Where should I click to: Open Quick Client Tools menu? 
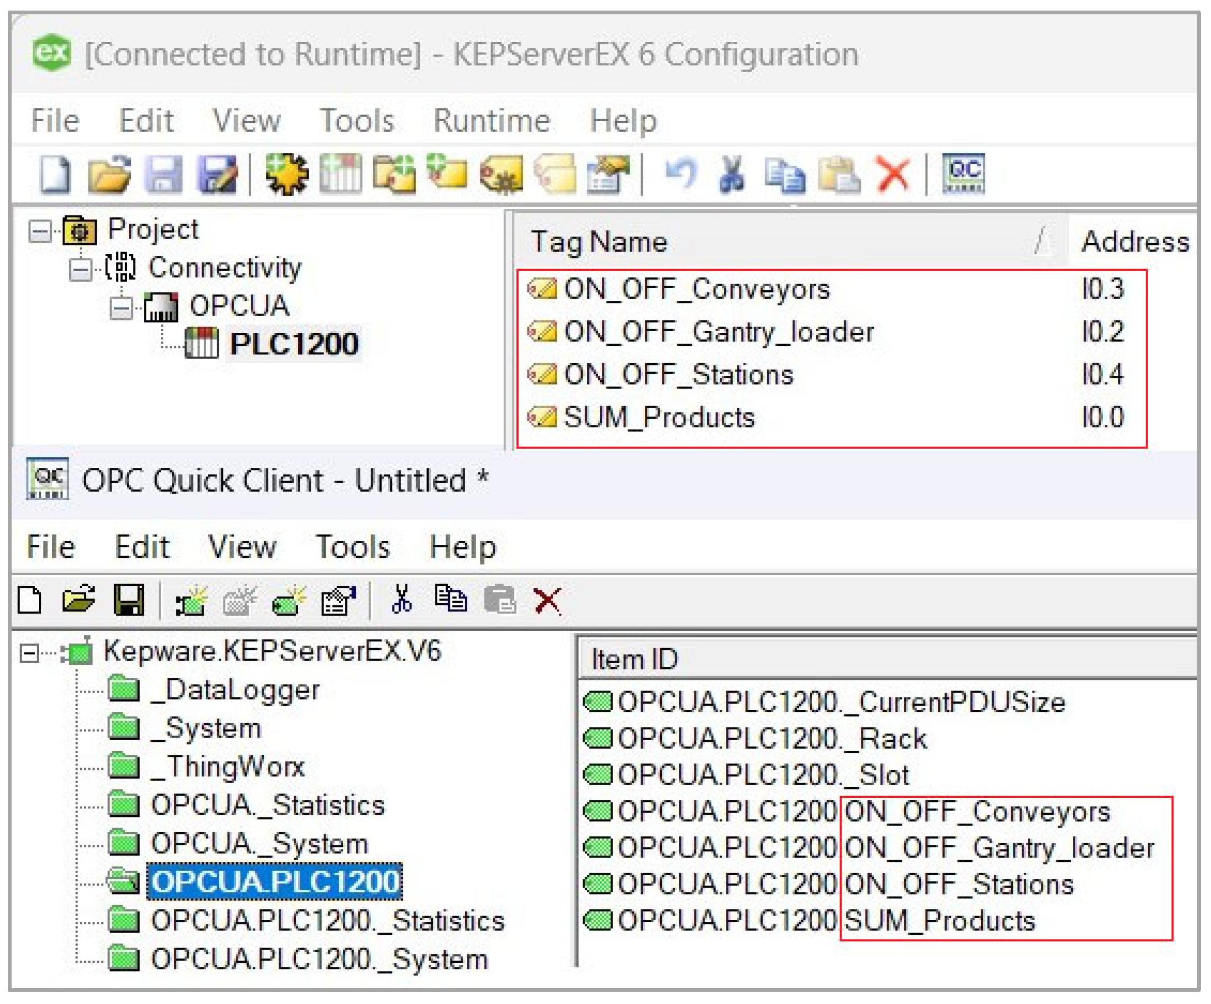tap(353, 547)
